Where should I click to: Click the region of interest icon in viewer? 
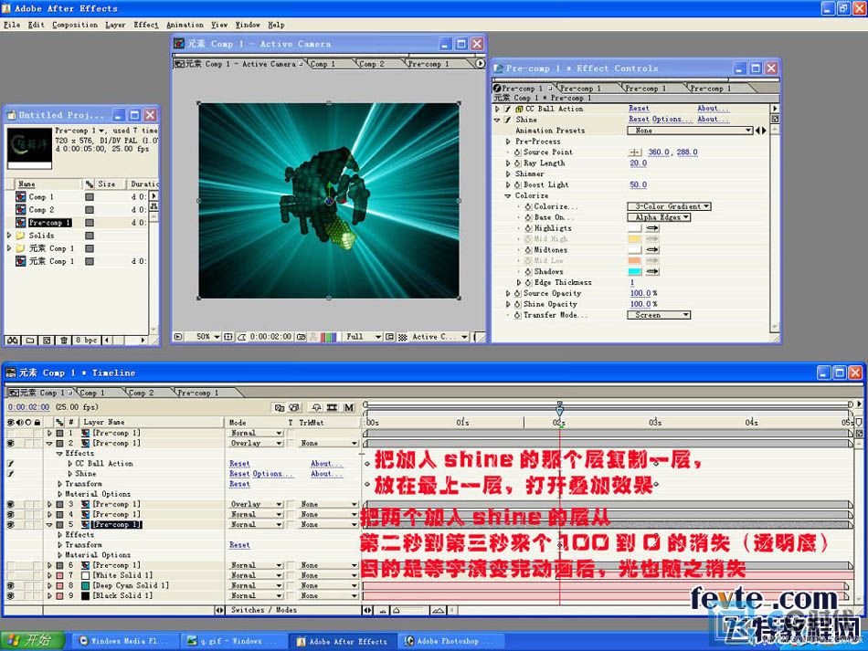(390, 337)
